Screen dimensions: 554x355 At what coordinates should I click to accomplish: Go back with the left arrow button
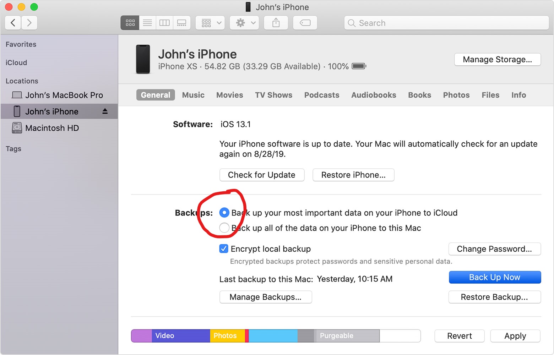13,23
